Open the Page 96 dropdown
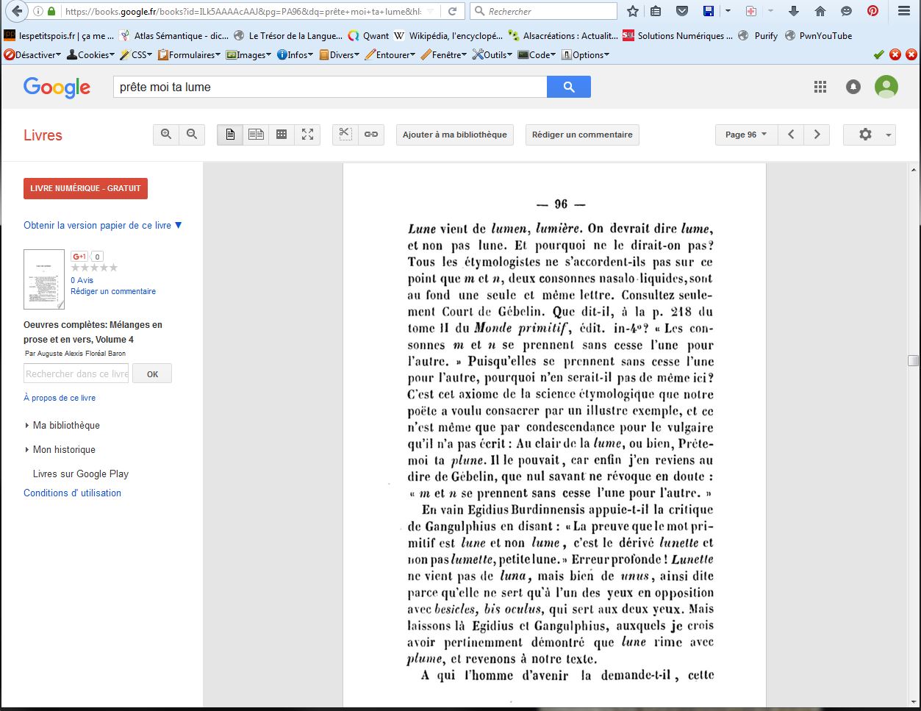921x711 pixels. tap(745, 135)
